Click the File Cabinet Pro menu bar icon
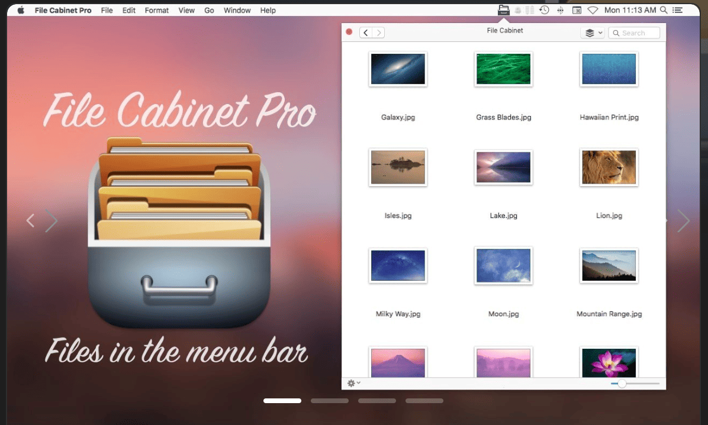 point(503,10)
